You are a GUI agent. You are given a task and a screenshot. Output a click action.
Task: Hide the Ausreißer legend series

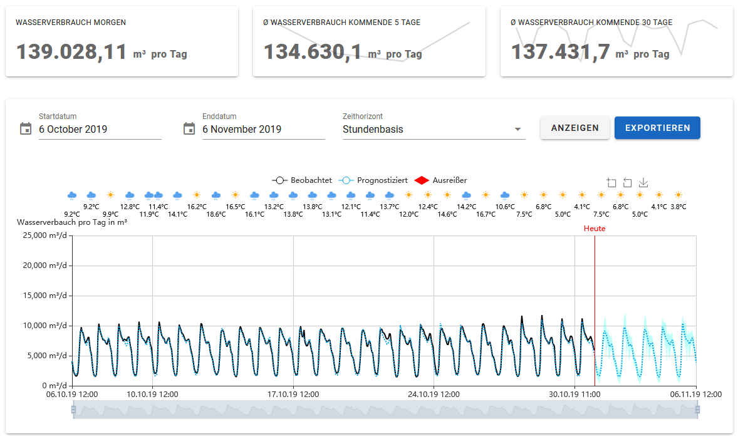(440, 180)
